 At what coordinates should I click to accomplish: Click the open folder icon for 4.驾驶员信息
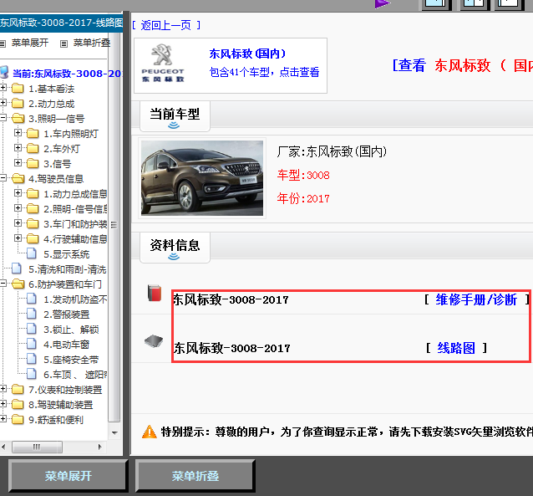(18, 178)
